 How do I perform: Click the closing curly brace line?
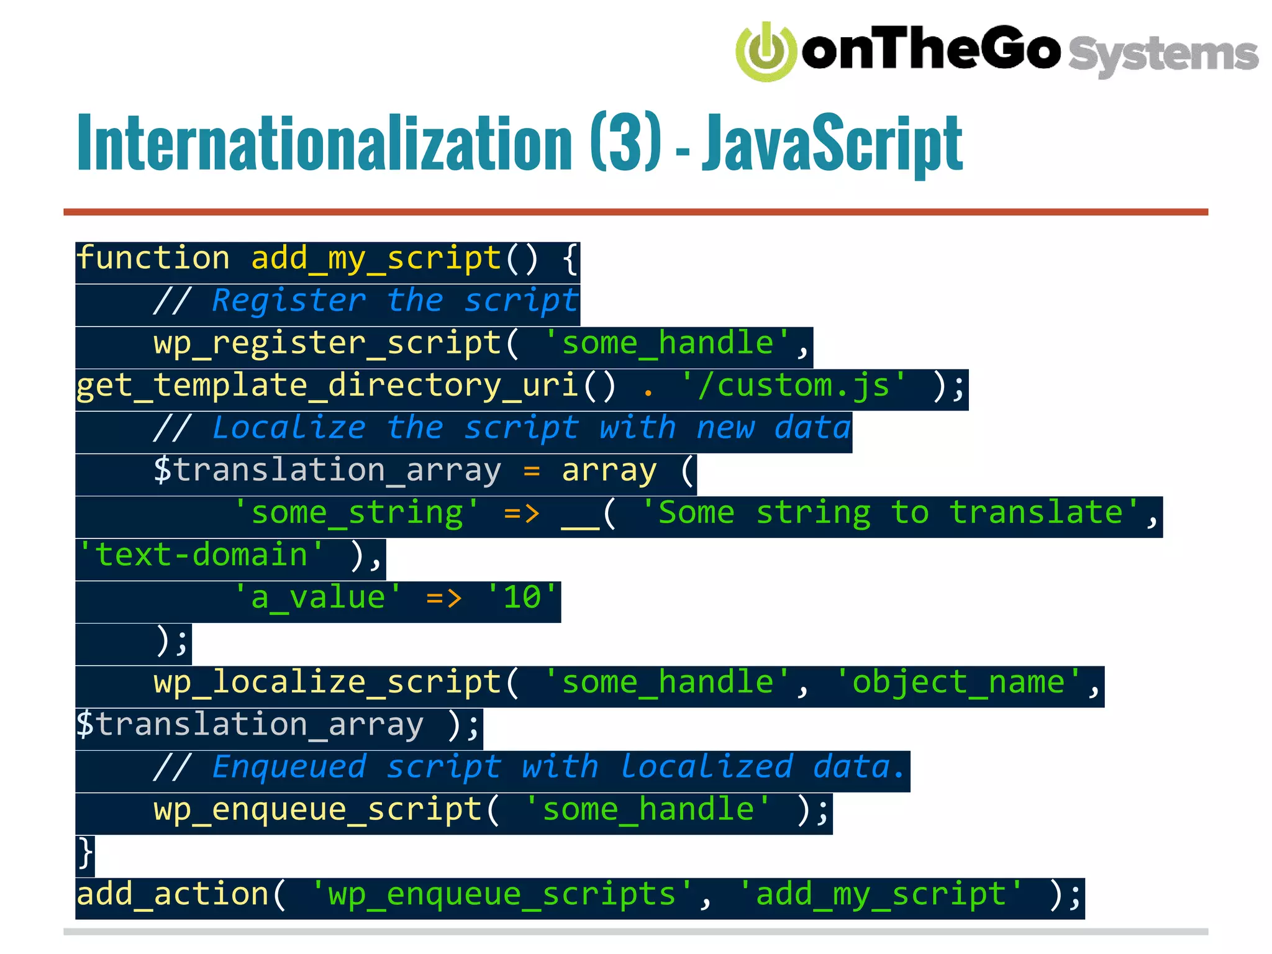click(x=85, y=856)
